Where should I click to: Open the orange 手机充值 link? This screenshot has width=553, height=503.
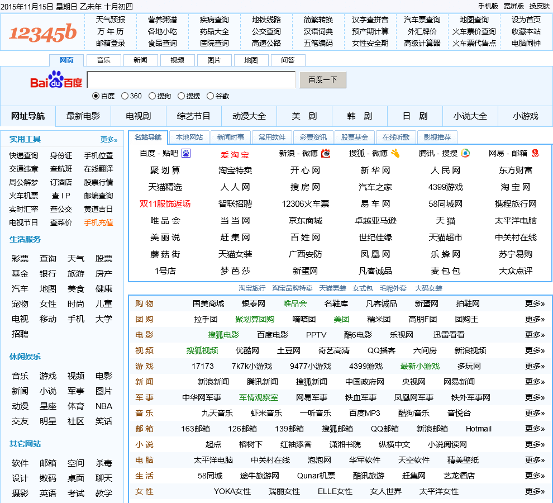(98, 222)
